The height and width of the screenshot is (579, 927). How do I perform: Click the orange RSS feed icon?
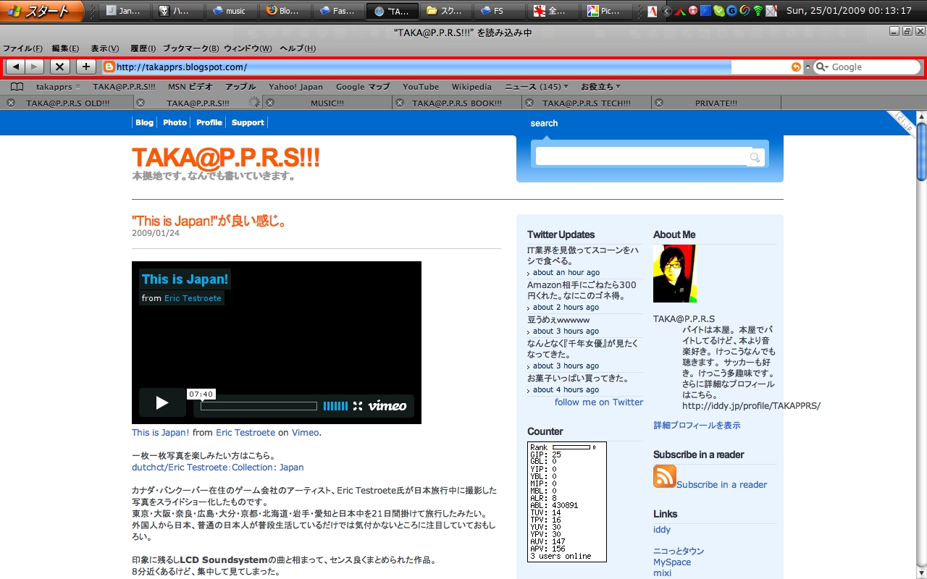(x=665, y=476)
